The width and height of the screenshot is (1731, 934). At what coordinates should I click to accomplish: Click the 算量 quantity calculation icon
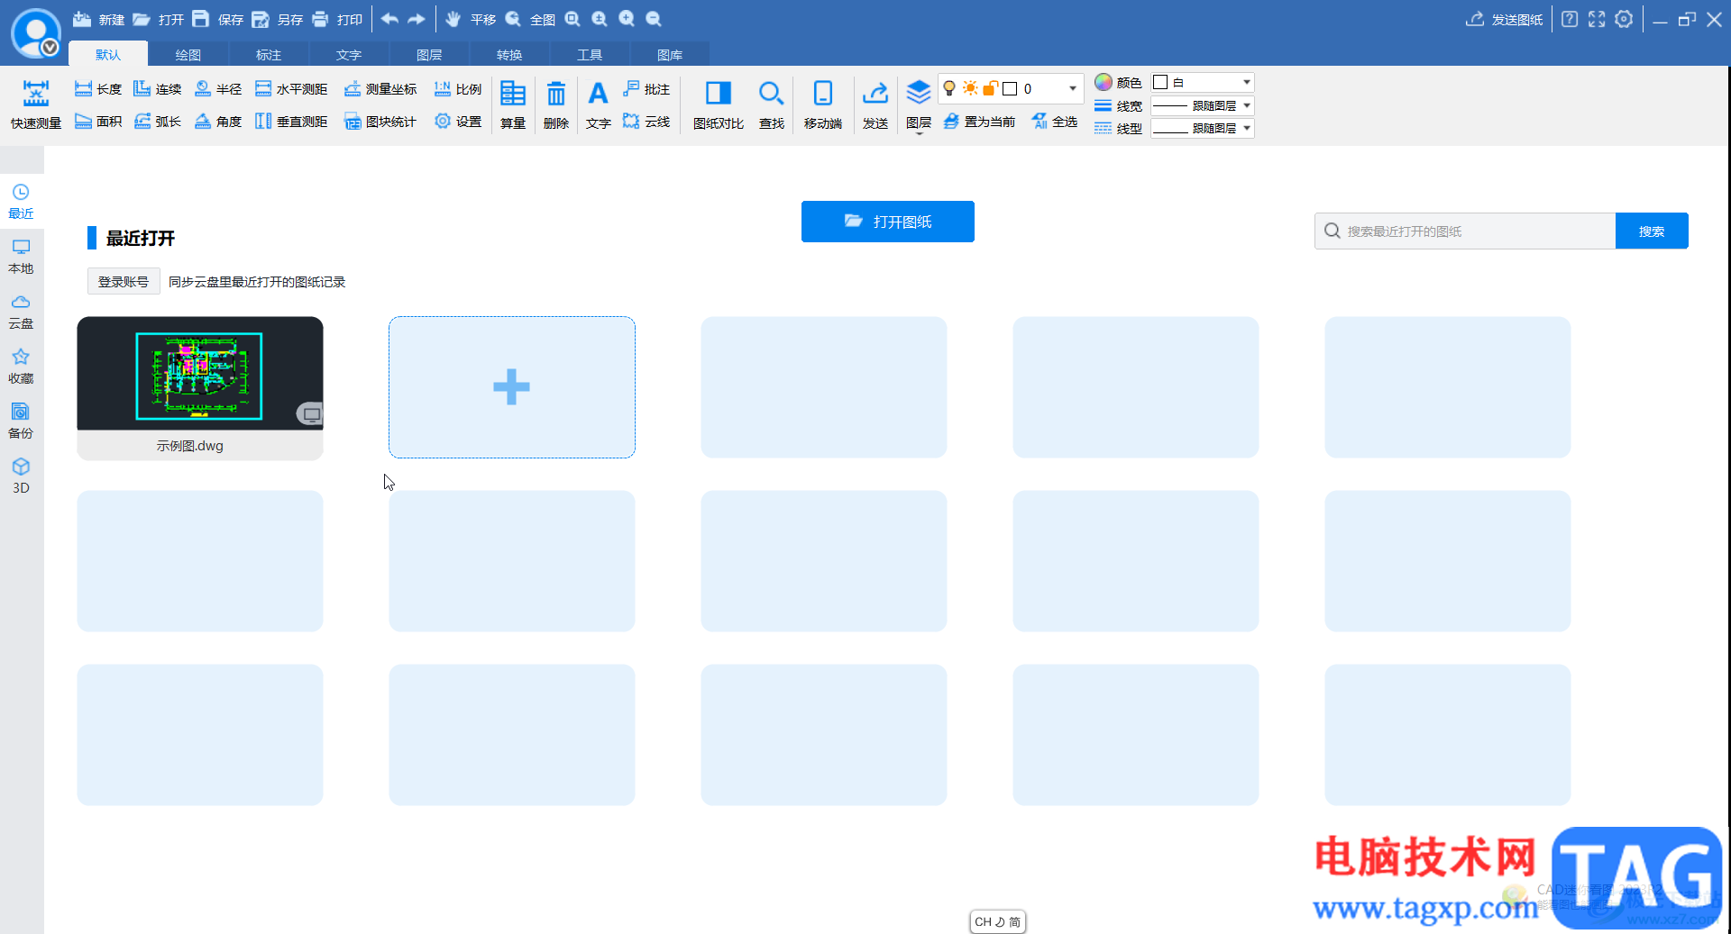point(513,104)
